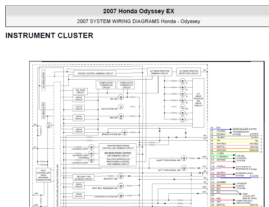This screenshot has width=269, height=207.
Task: Click 'COMPUTER DATA LINES SYSTEM' destination label
Action: [244, 202]
